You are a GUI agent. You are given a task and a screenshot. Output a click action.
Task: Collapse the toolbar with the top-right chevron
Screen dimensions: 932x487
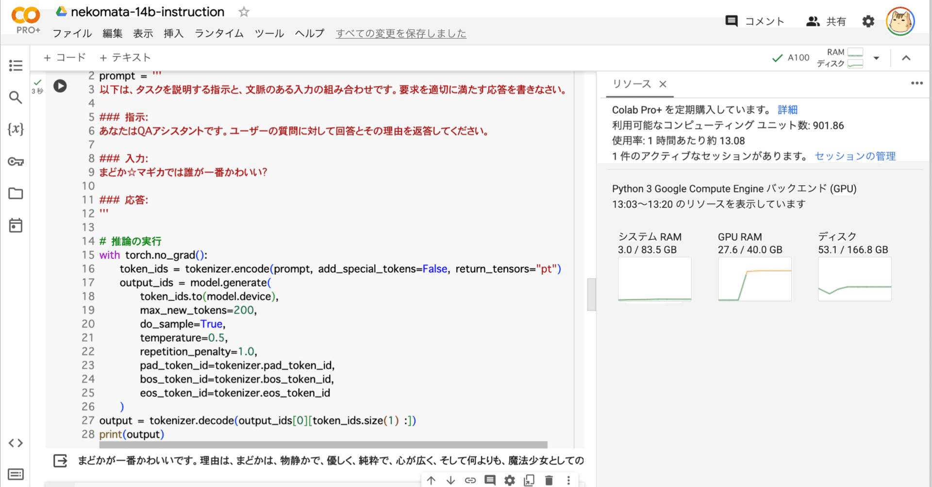907,58
